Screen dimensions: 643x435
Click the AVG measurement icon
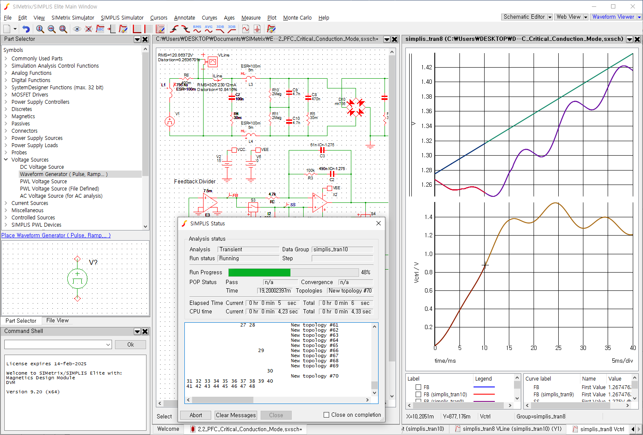tap(209, 29)
